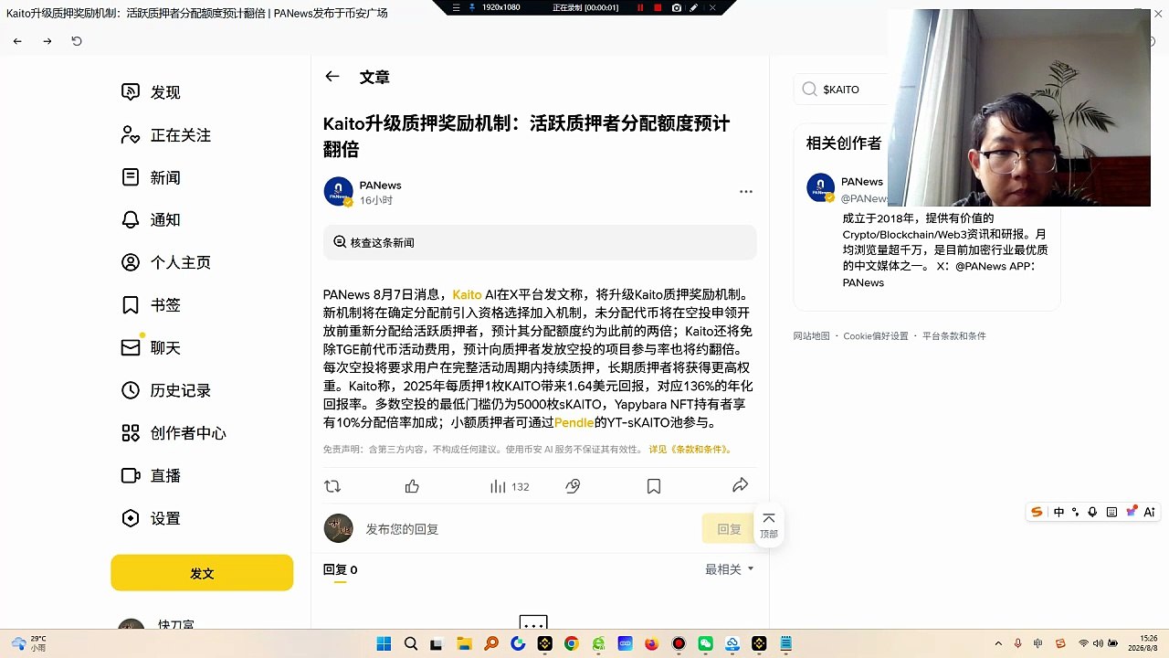Select the 回复 0 replies tab
1169x658 pixels.
pos(340,569)
